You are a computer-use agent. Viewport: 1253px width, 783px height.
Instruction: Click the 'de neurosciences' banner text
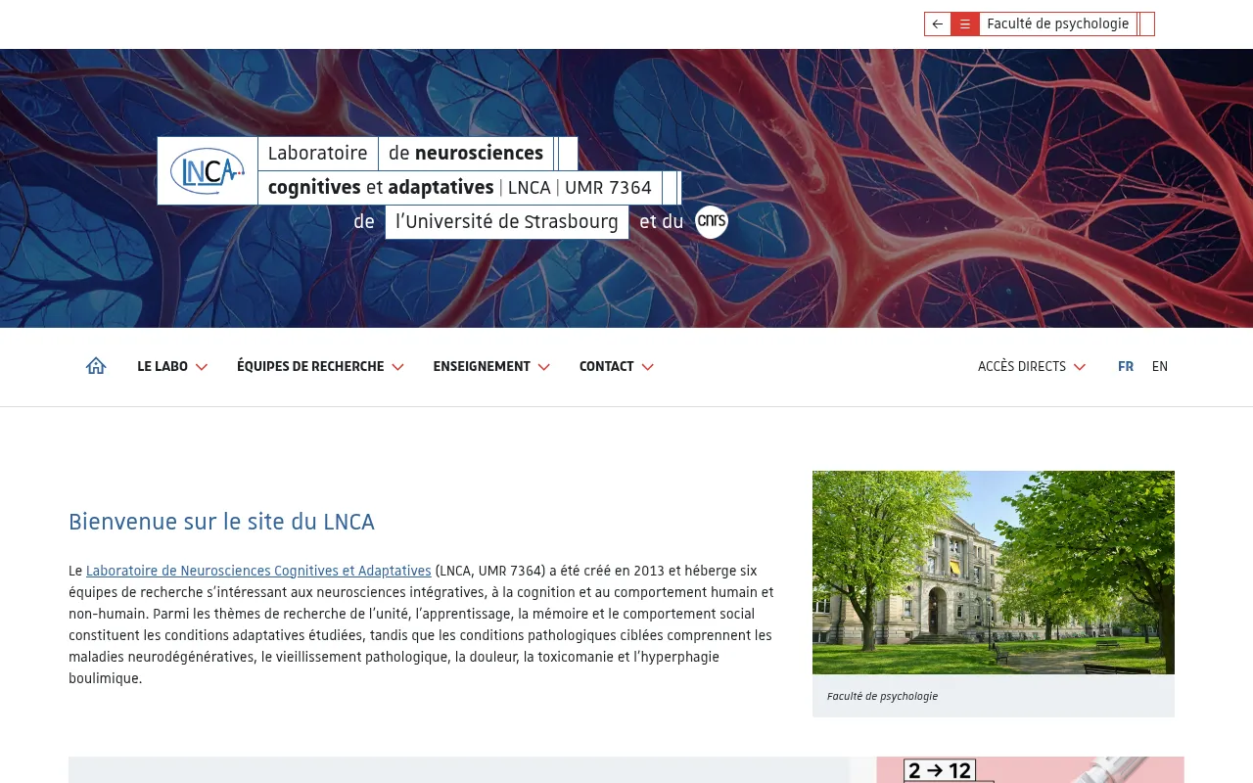point(466,154)
